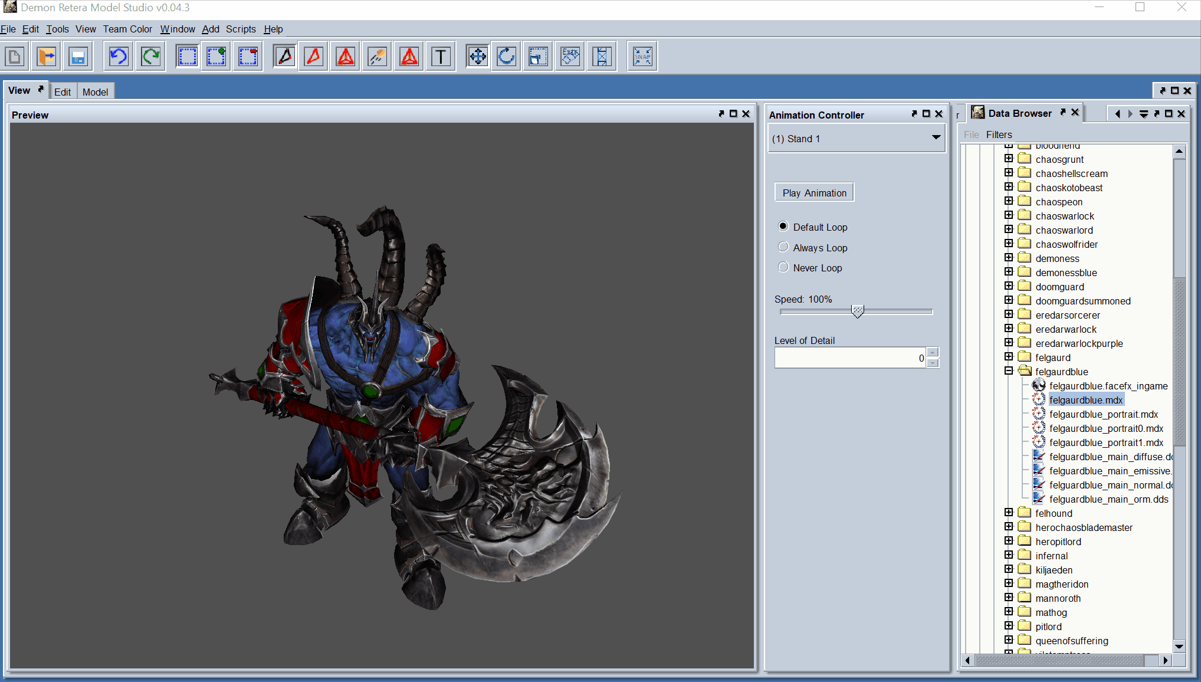Click the Level of Detail input field
This screenshot has width=1201, height=682.
coord(850,358)
